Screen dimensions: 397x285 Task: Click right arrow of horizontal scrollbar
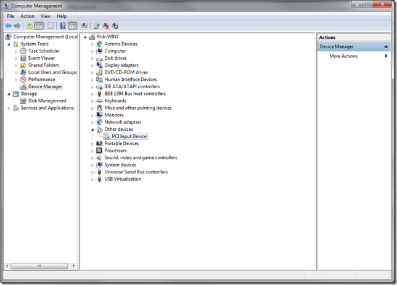[x=74, y=266]
